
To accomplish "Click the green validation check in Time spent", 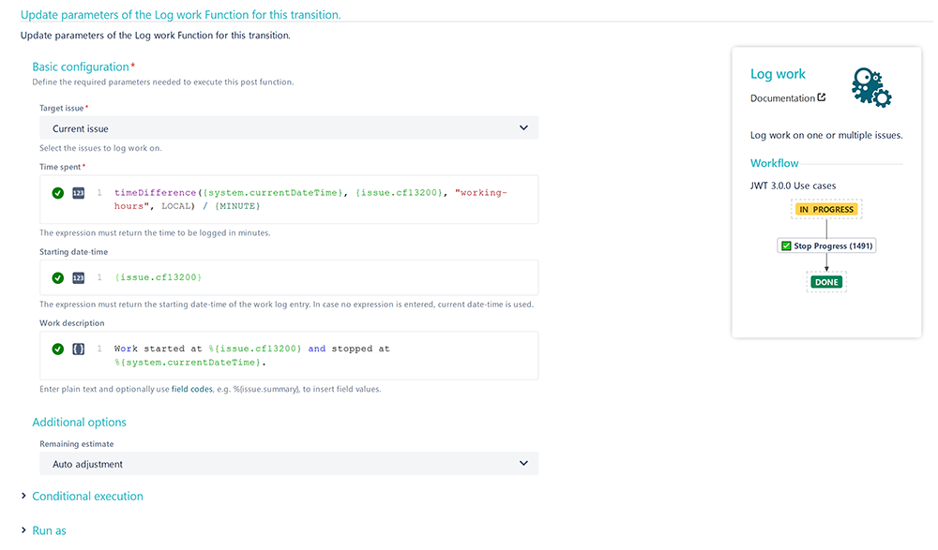I will 57,193.
